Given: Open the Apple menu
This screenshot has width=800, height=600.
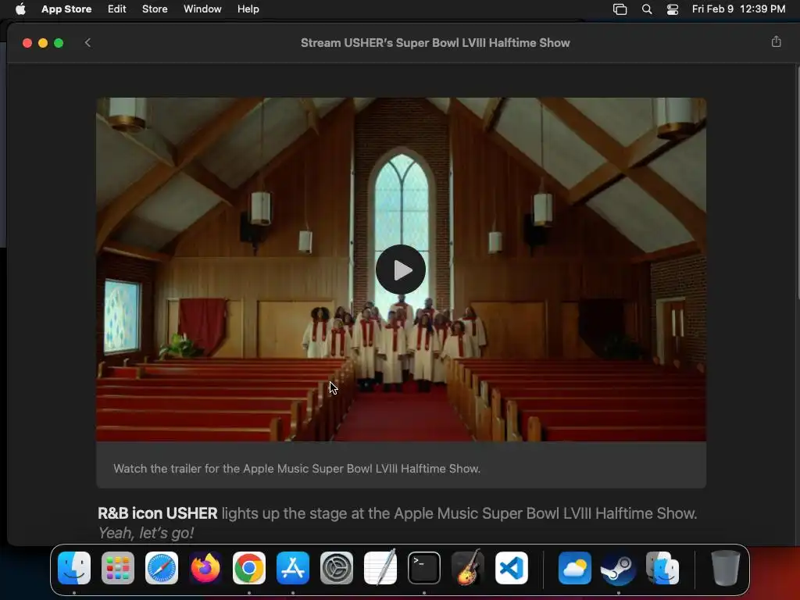Looking at the screenshot, I should pyautogui.click(x=20, y=9).
